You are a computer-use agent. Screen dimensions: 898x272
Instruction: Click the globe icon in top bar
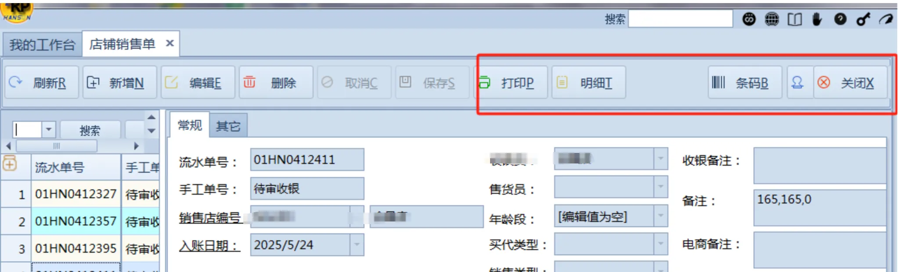click(x=772, y=19)
